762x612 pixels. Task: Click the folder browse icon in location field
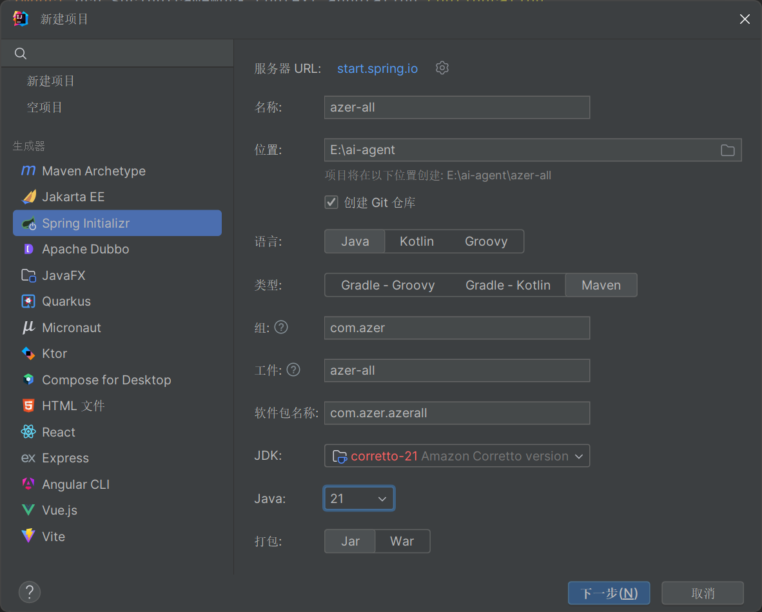[727, 150]
